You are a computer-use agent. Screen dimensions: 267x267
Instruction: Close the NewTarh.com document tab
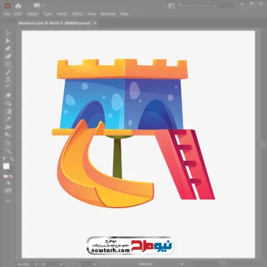click(x=95, y=23)
